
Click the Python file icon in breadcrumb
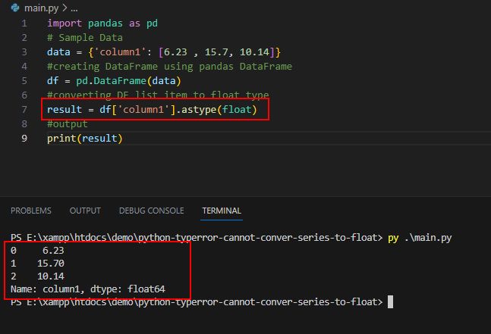pyautogui.click(x=15, y=8)
